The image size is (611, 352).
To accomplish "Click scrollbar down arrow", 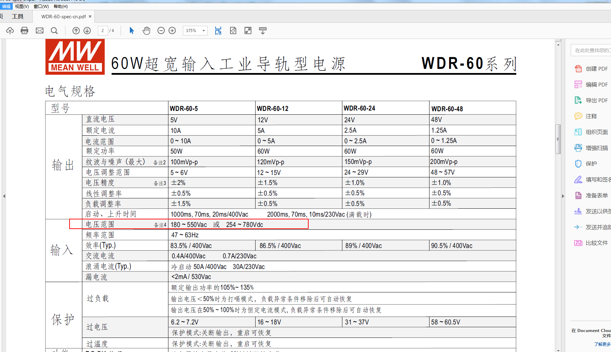I will click(x=558, y=350).
